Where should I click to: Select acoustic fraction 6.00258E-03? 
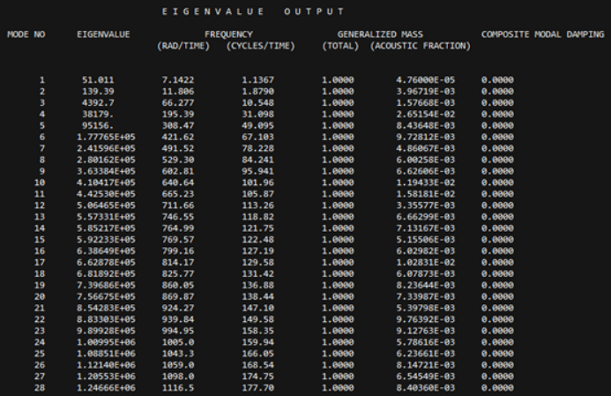coord(426,160)
